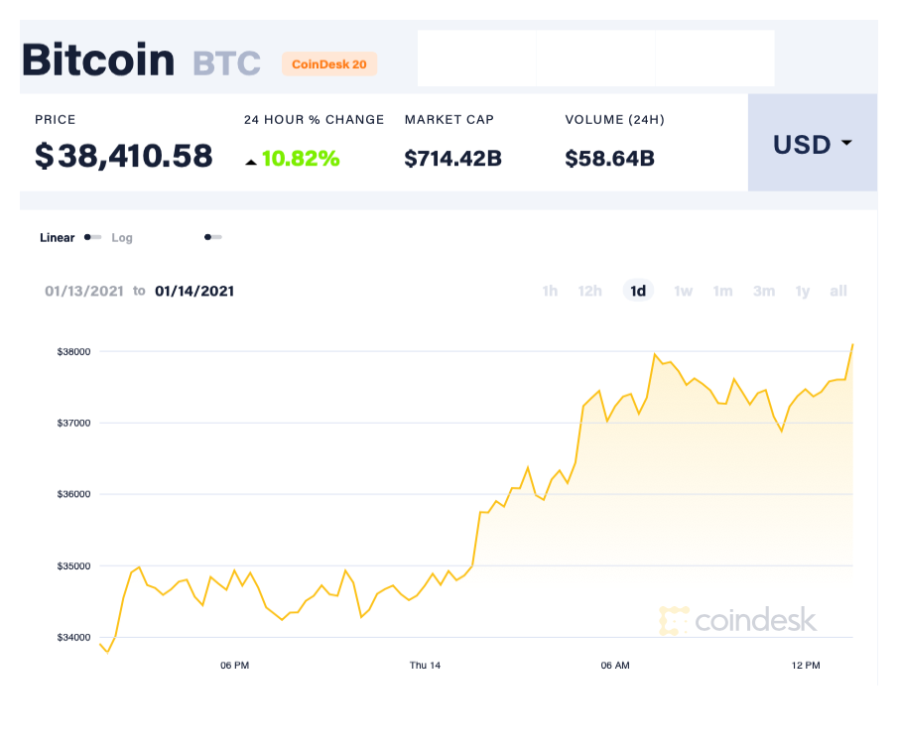Flip the unlabeled switch right of Log

[x=213, y=237]
